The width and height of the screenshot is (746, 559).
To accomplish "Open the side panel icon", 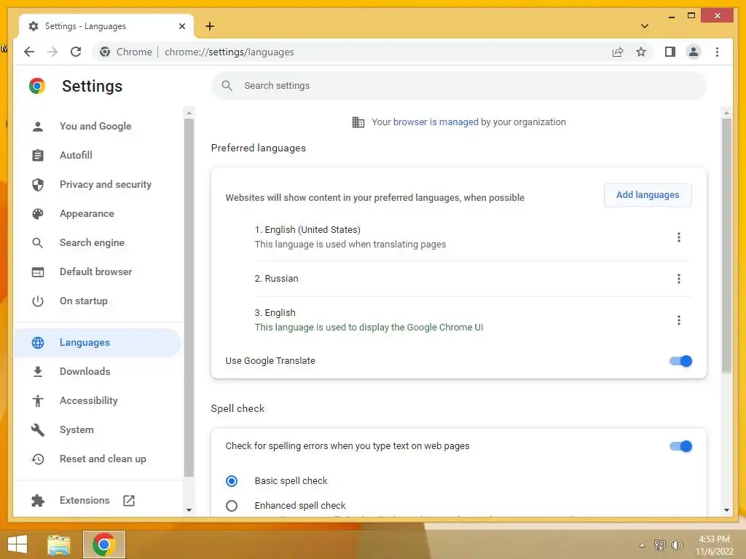I will (670, 52).
